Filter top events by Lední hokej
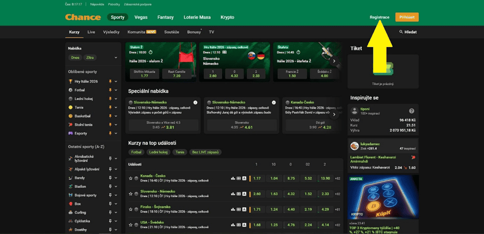Screen dimensions: 484x234 point(158,152)
